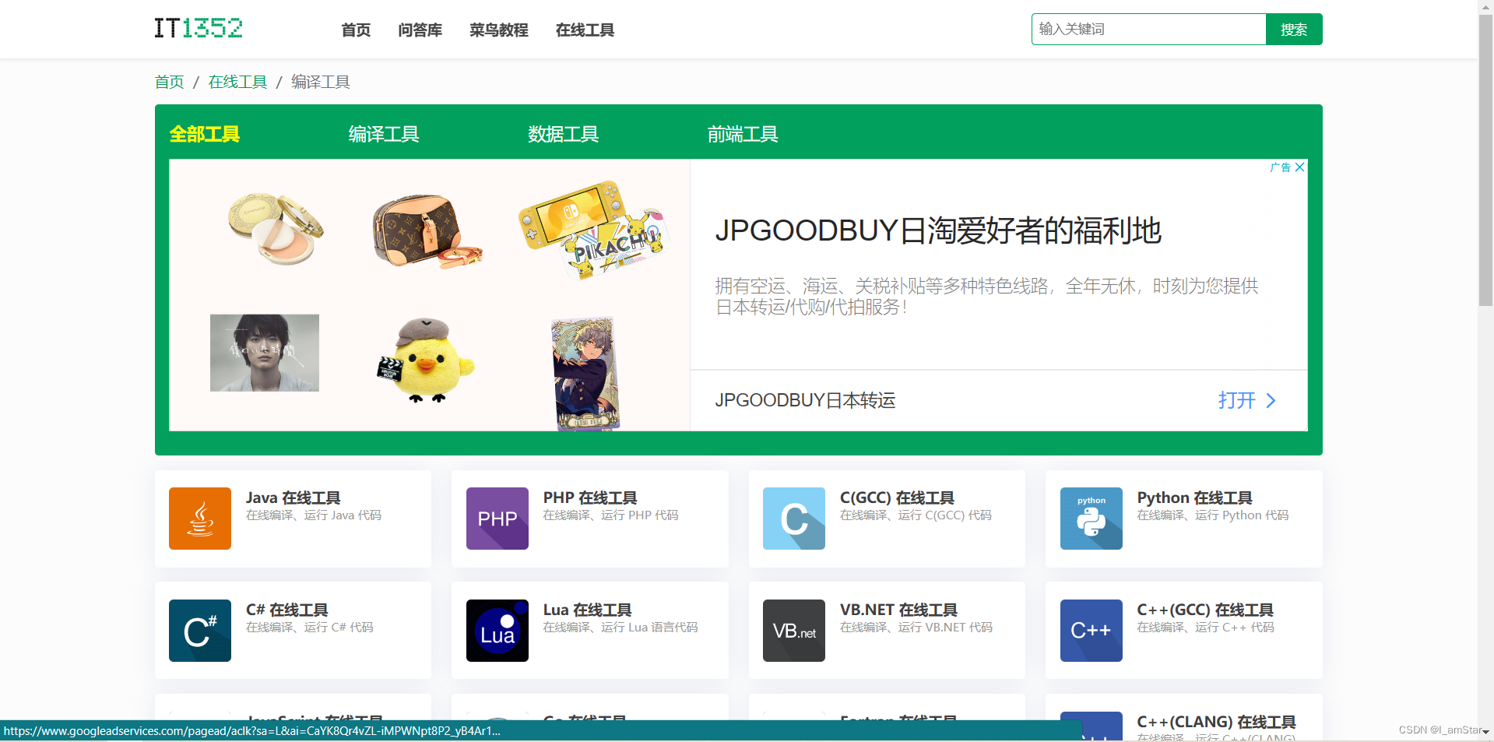Click the green 搜索 button
This screenshot has height=742, width=1494.
pos(1294,30)
